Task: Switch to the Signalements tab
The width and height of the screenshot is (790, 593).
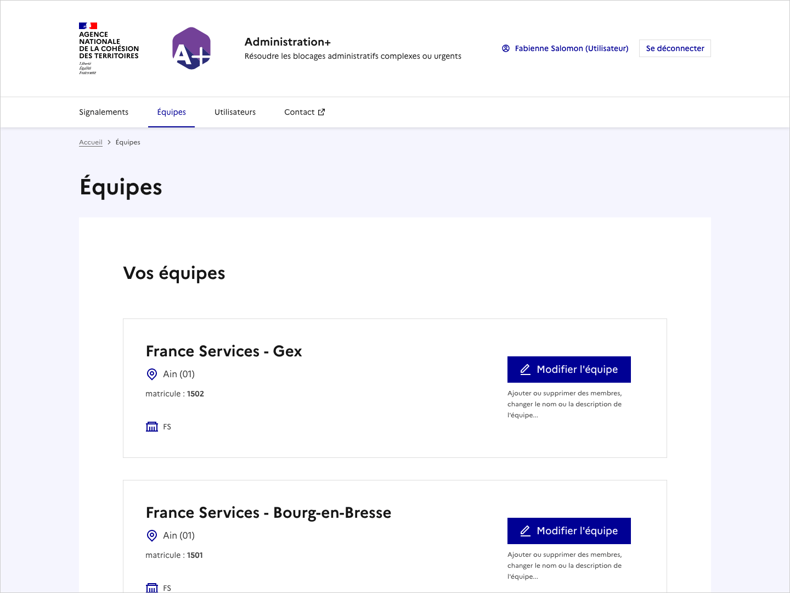Action: 104,112
